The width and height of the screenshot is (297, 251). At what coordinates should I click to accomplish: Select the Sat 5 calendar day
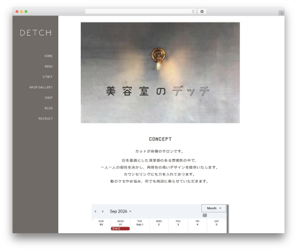[217, 225]
